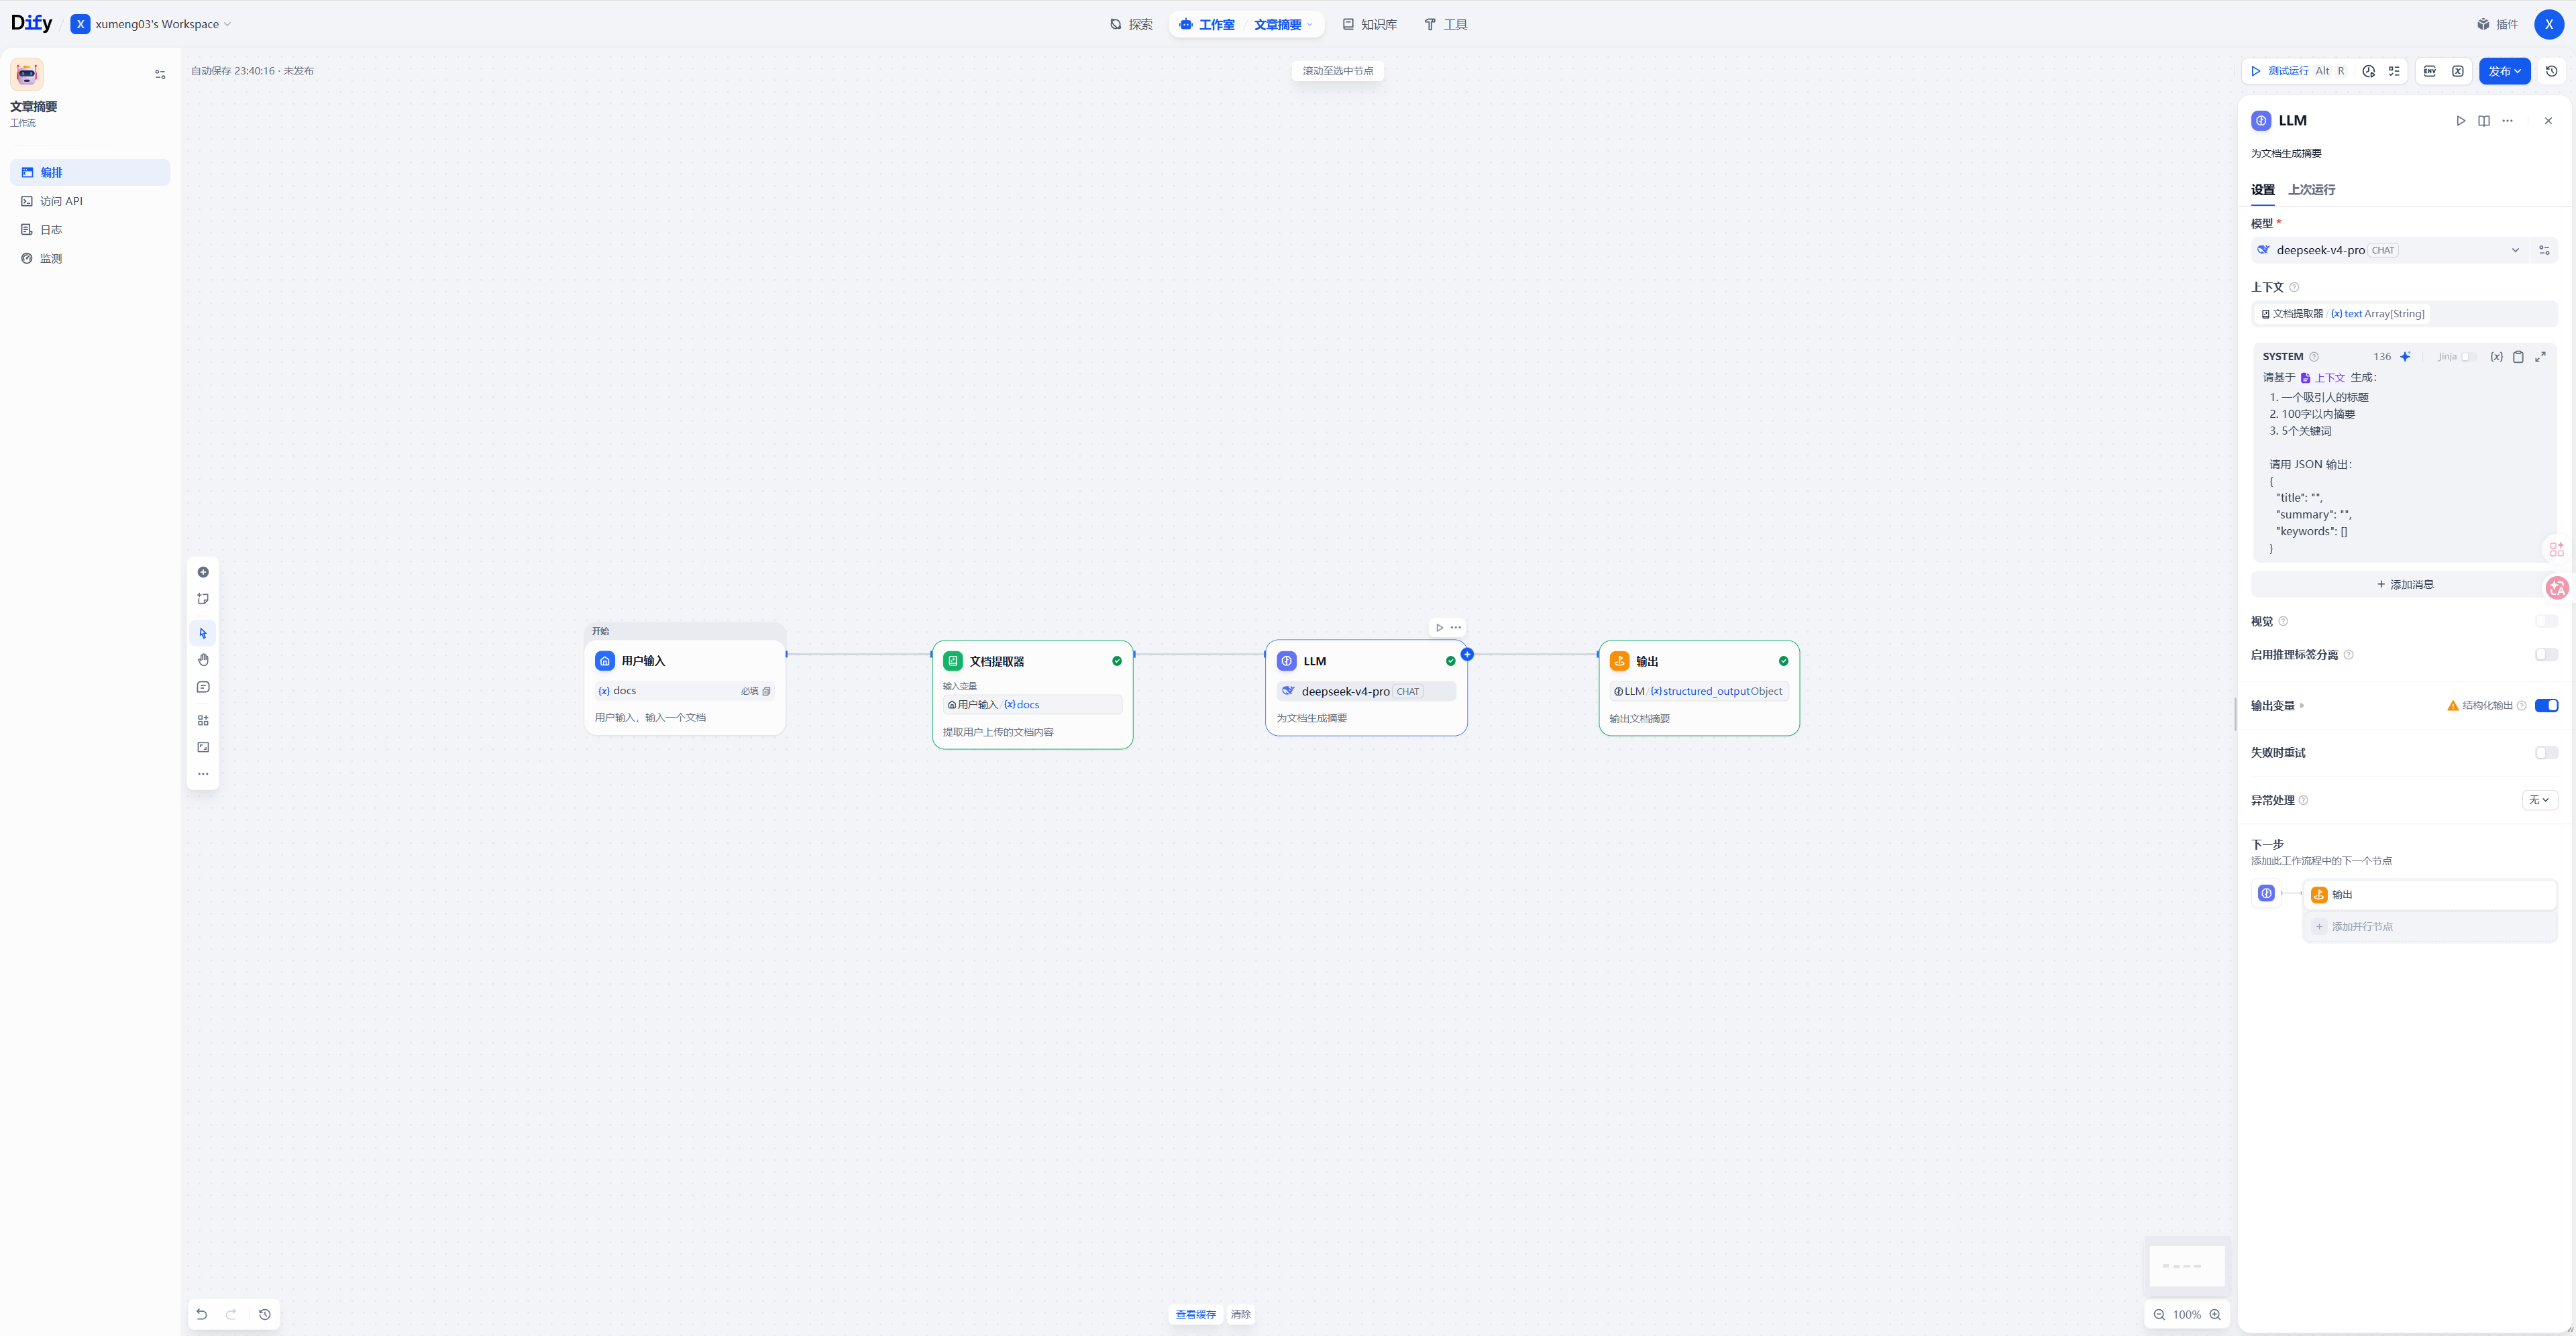Image resolution: width=2576 pixels, height=1336 pixels.
Task: Click the organize nodes grid icon
Action: (203, 720)
